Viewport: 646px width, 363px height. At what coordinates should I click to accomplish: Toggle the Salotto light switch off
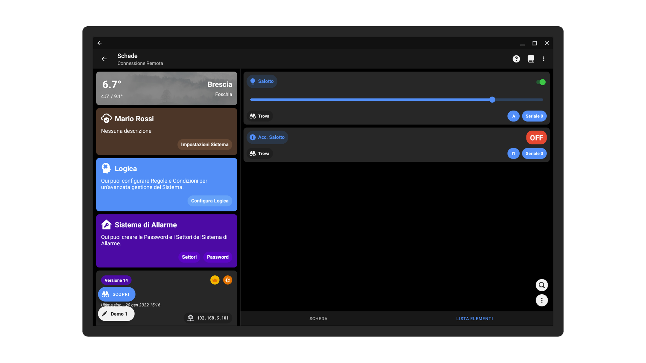point(541,82)
